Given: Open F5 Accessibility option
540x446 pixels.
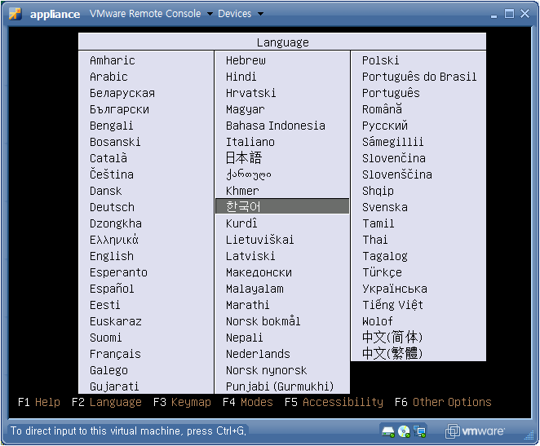Looking at the screenshot, I should point(334,402).
